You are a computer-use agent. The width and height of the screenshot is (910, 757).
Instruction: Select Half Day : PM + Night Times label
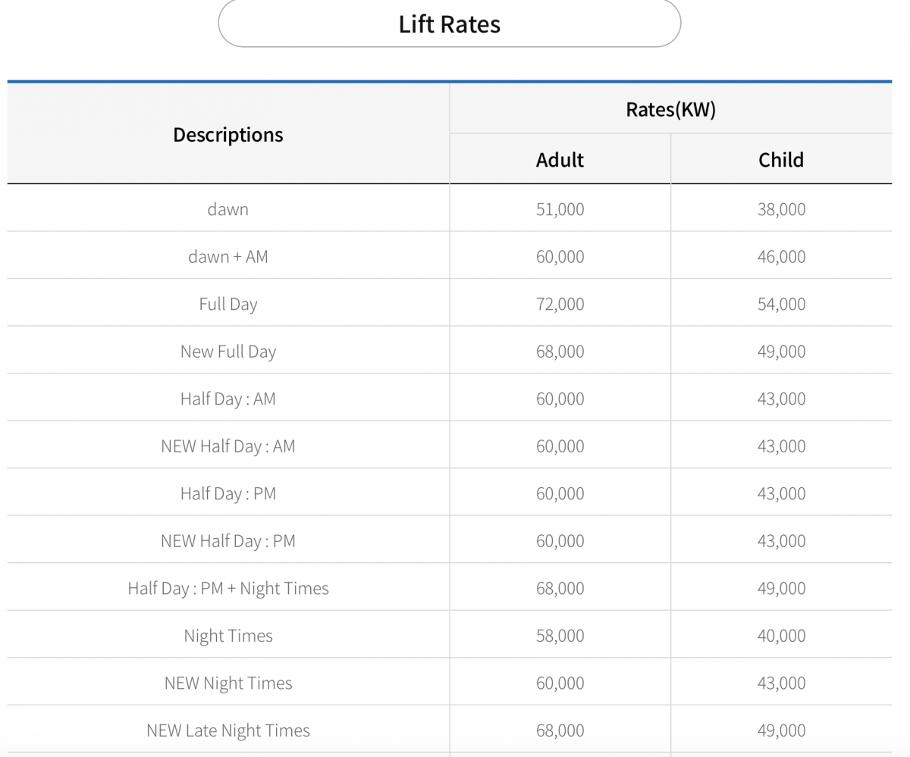pyautogui.click(x=227, y=589)
